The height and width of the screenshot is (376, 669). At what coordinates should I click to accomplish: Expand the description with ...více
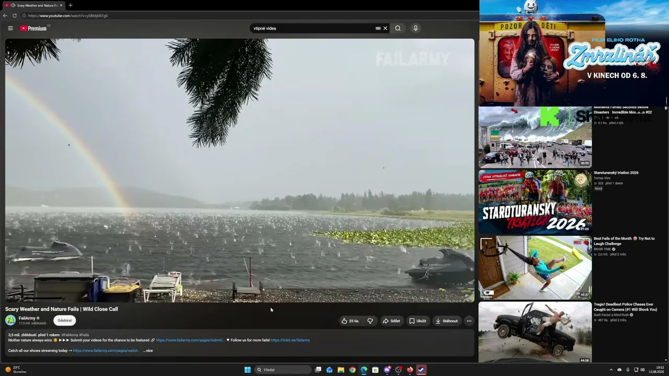tap(148, 350)
